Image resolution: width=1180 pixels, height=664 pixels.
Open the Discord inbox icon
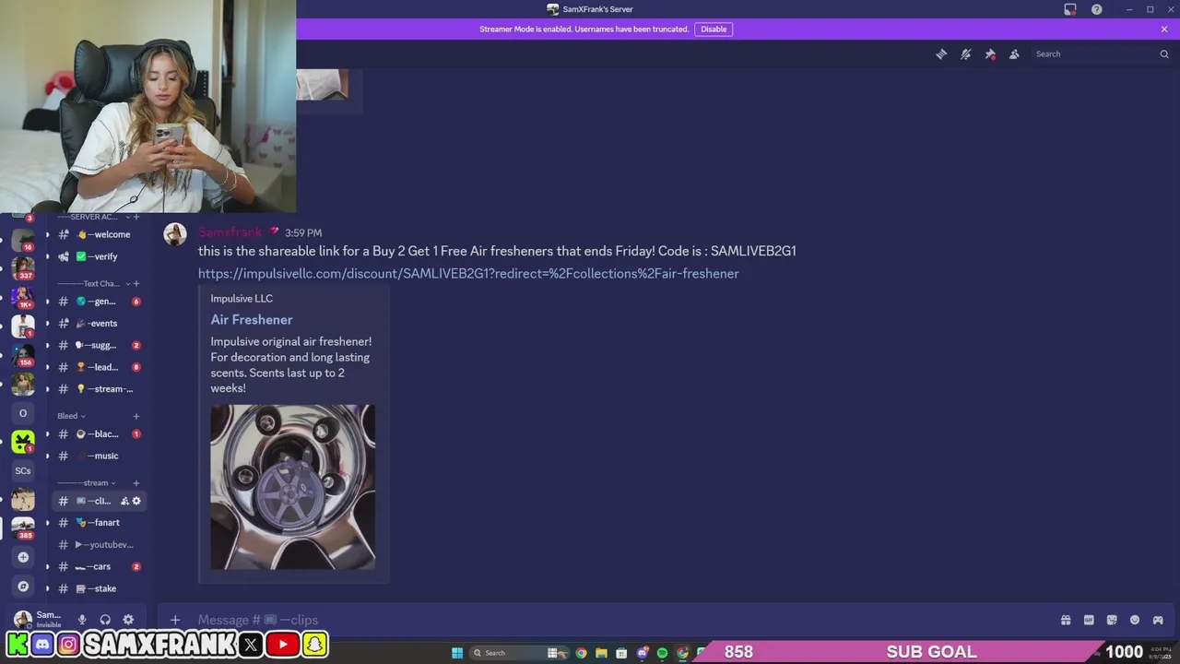[x=1070, y=9]
